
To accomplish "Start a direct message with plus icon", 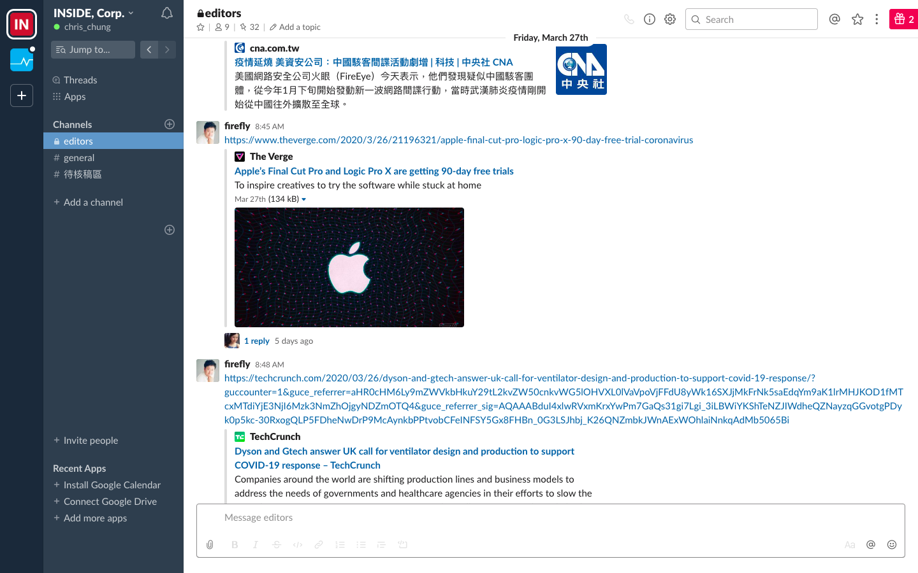I will pos(170,230).
